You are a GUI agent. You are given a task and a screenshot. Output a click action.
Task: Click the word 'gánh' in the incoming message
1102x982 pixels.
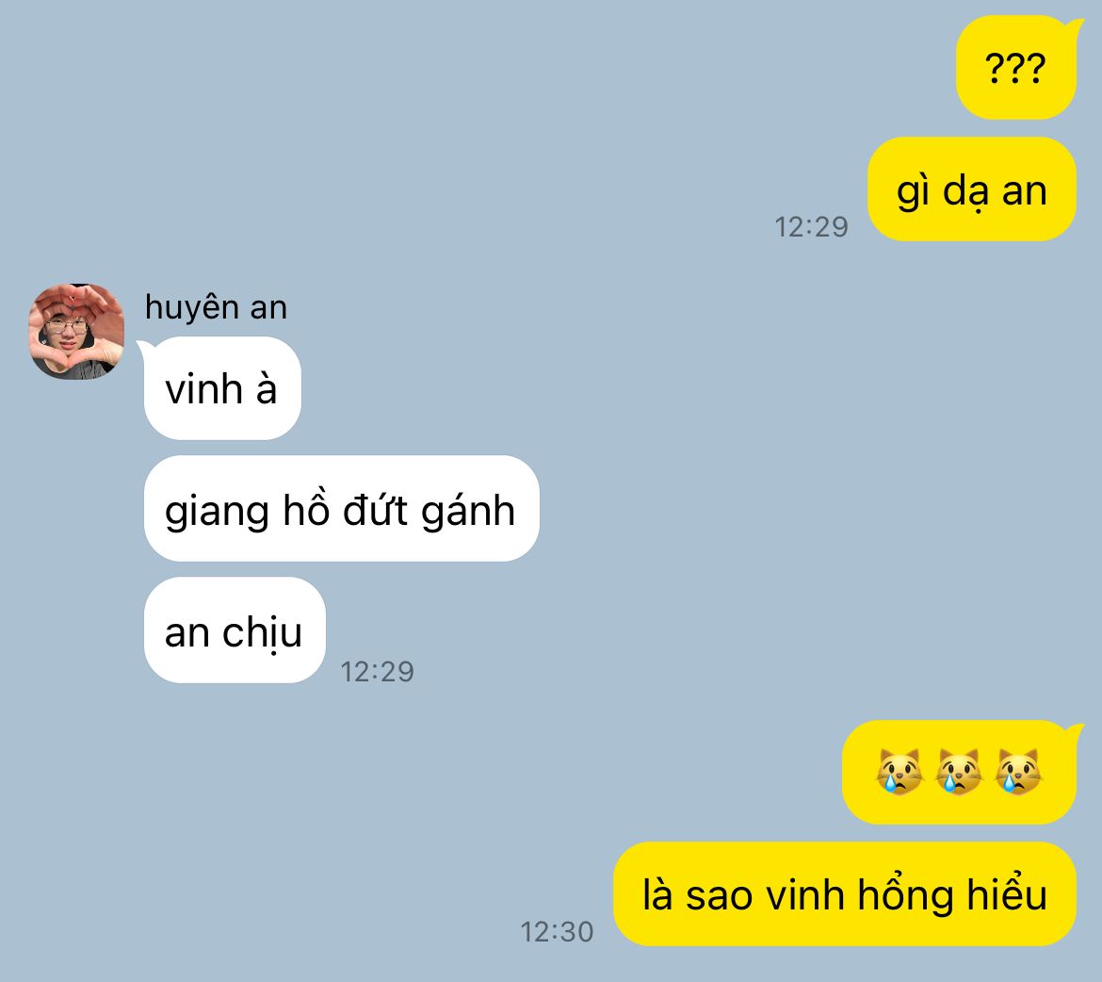point(468,512)
